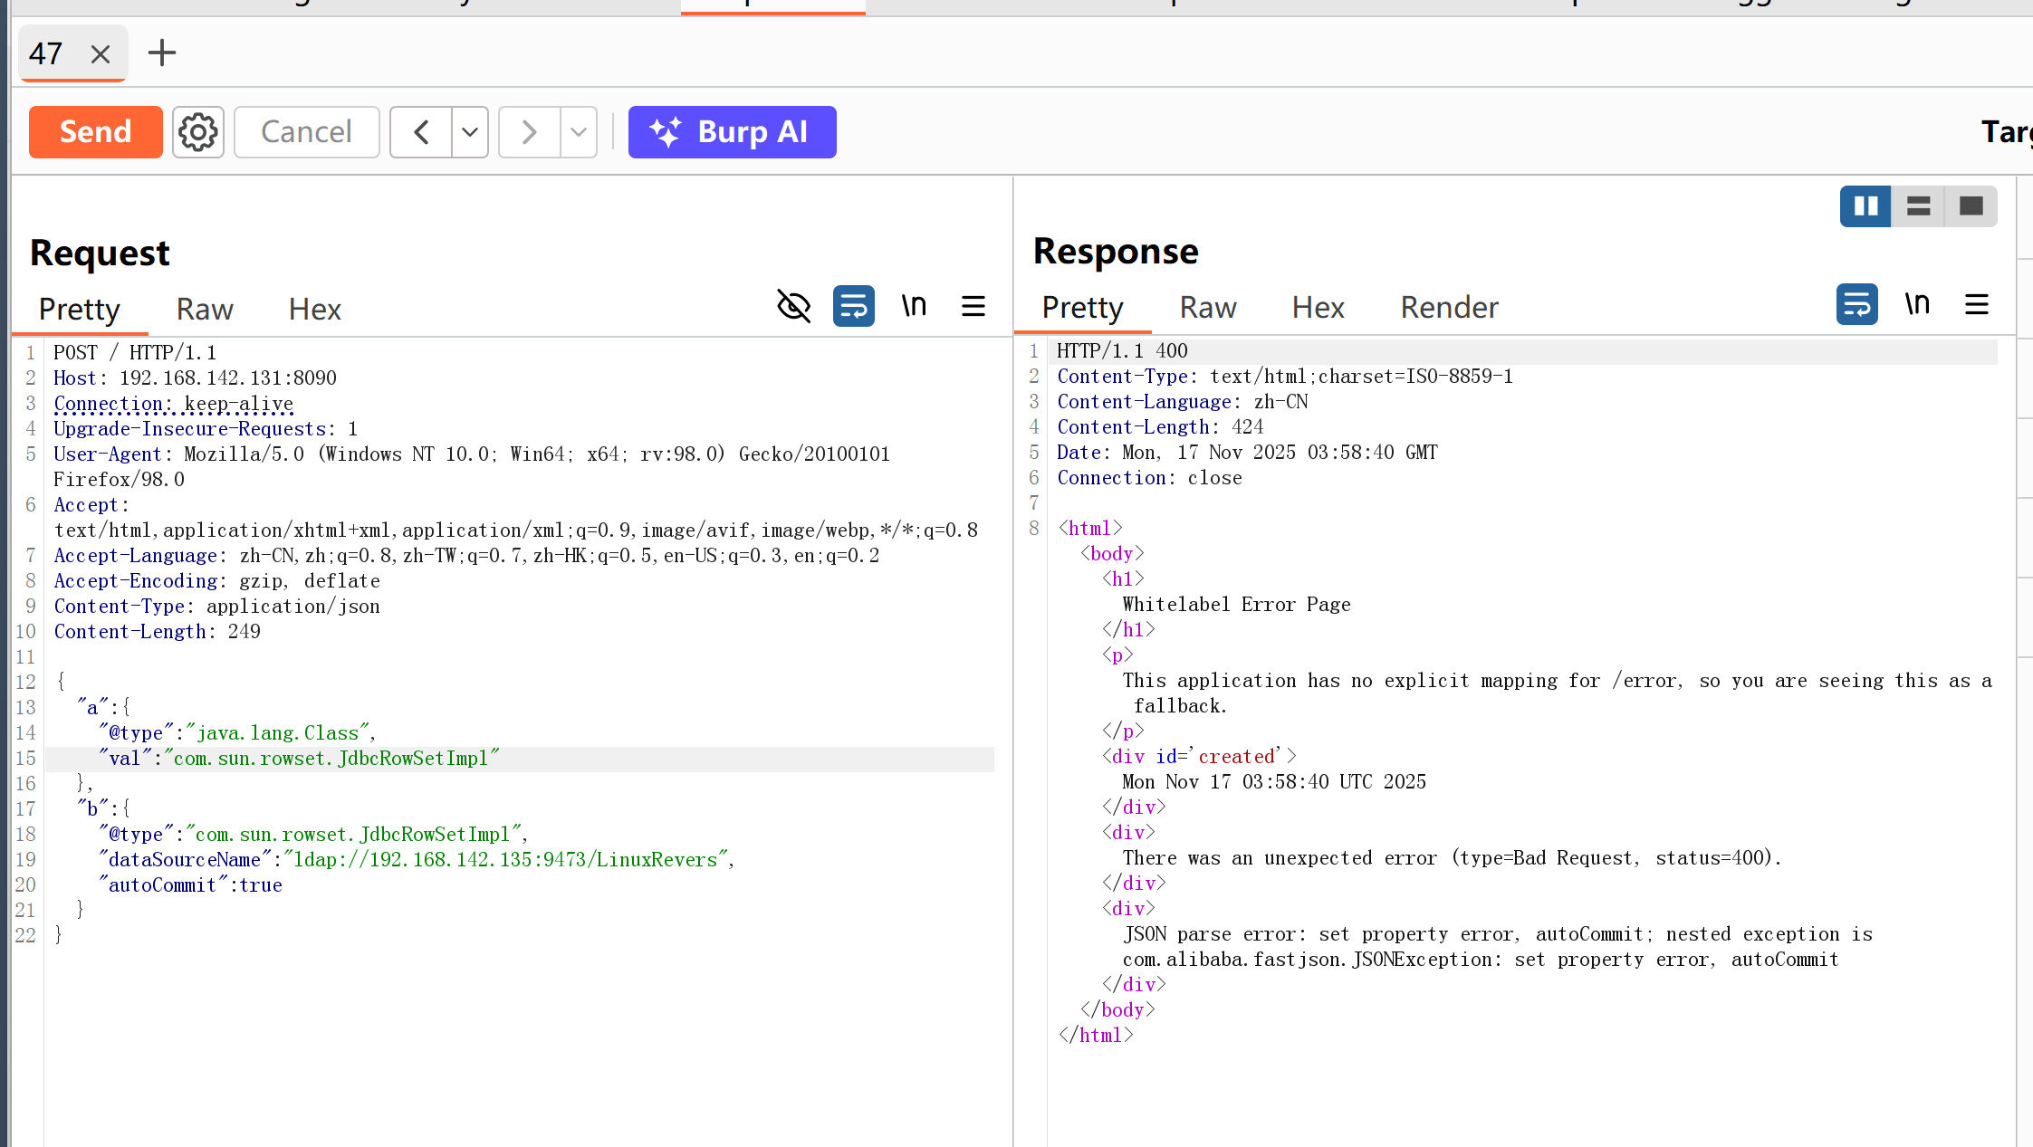Select combined single-pane layout icon

click(1971, 206)
